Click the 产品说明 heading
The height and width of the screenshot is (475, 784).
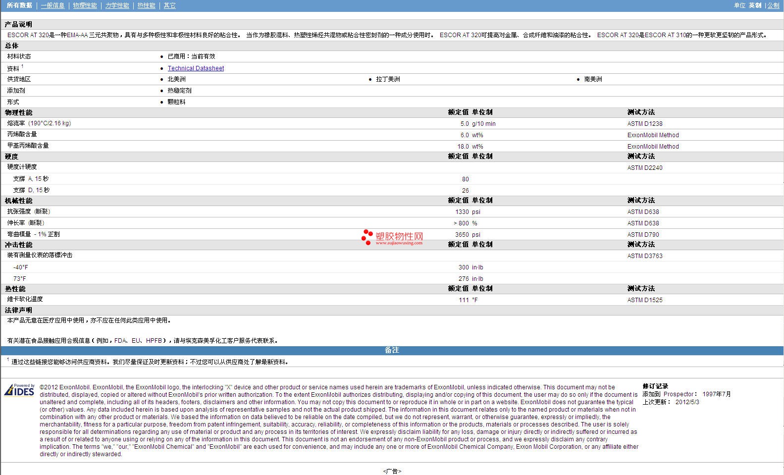coord(18,24)
